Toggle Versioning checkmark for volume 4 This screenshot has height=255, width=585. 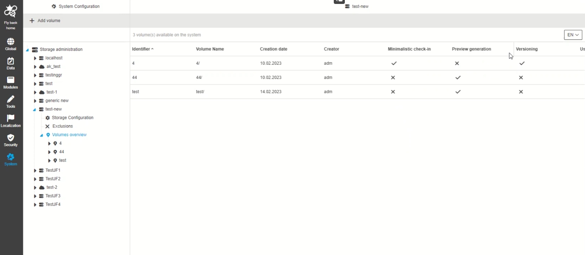[522, 63]
